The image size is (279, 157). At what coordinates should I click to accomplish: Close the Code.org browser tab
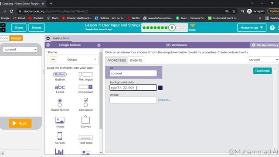(x=43, y=3)
